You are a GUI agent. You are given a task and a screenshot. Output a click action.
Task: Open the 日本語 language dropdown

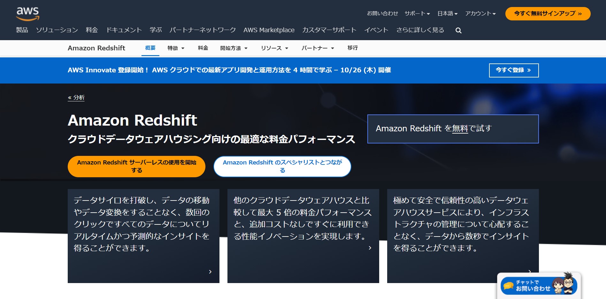pyautogui.click(x=448, y=13)
